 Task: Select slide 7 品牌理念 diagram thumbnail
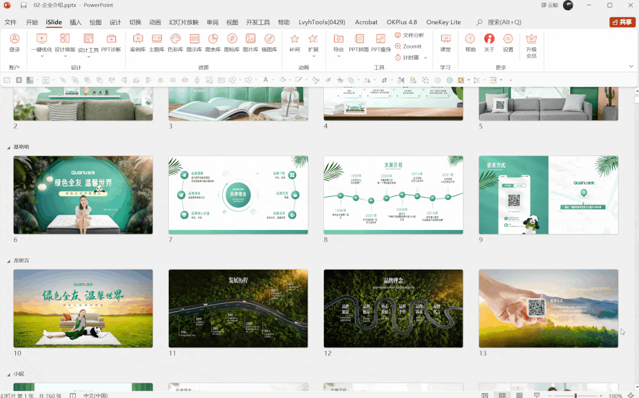click(x=239, y=195)
